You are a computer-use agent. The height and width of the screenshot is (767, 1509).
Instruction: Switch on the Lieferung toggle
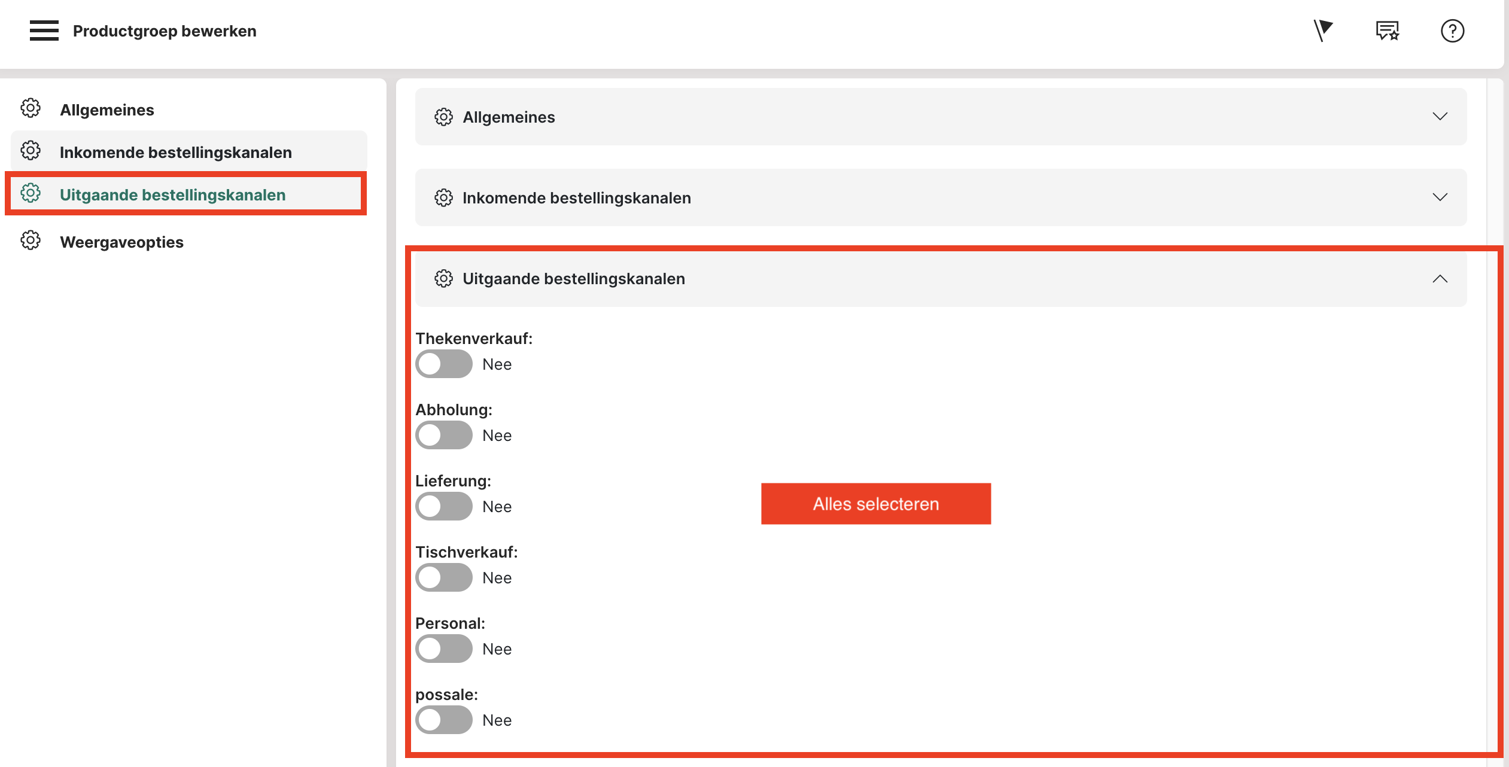pos(444,507)
